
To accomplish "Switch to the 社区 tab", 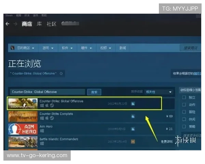I will pos(52,24).
